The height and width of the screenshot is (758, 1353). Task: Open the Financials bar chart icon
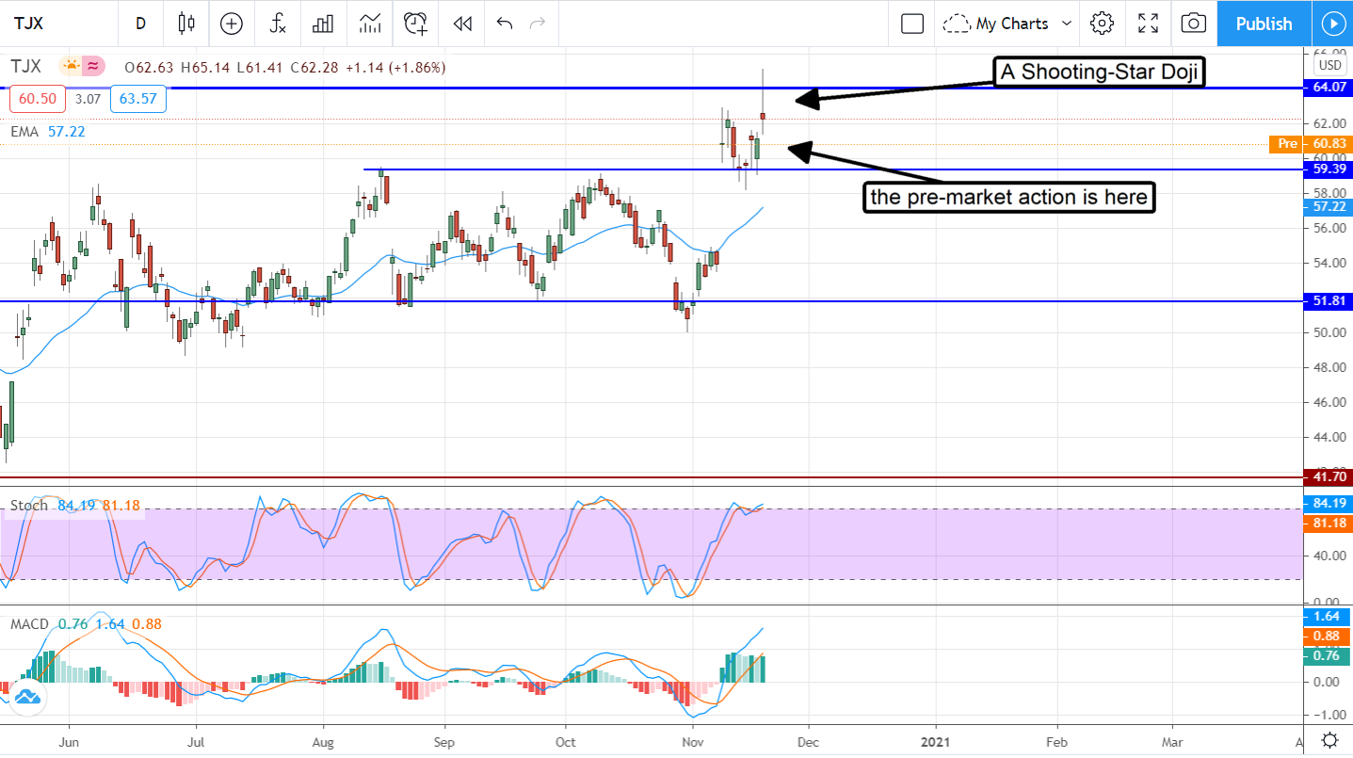tap(324, 24)
